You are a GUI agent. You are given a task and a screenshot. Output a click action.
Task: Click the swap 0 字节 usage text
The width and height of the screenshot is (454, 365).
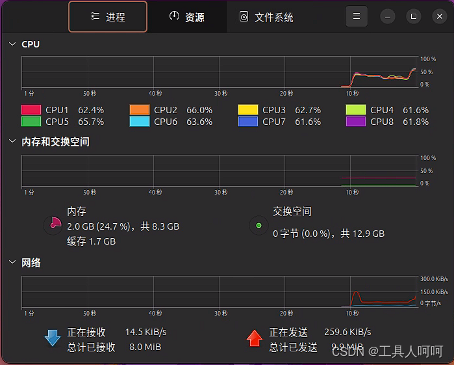tap(329, 234)
